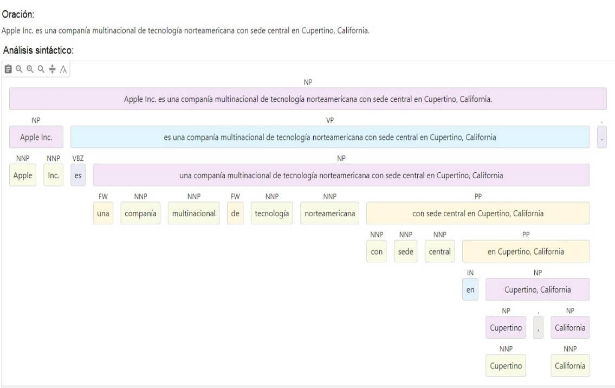Click the vertical compress layout icon
Viewport: 615px width, 388px height.
pos(52,69)
